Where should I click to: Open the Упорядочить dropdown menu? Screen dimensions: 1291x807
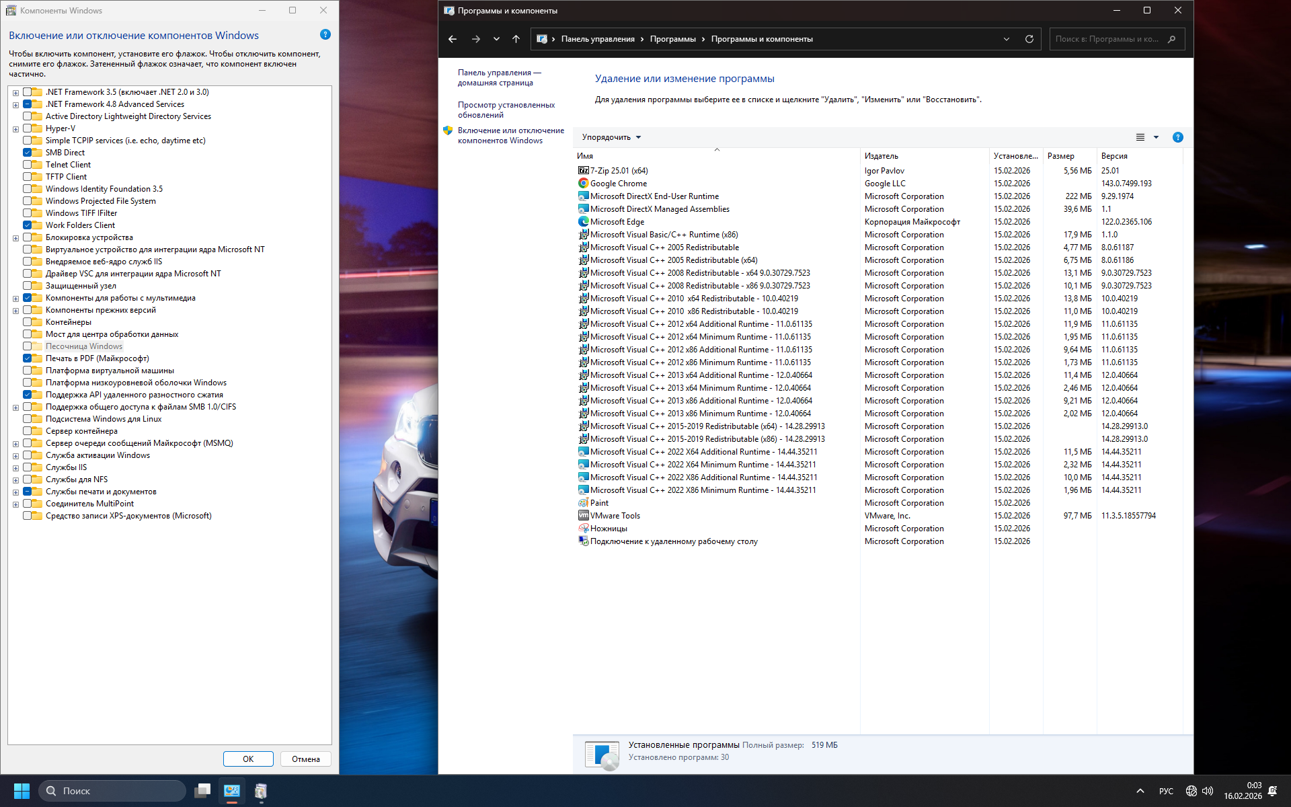pos(611,137)
